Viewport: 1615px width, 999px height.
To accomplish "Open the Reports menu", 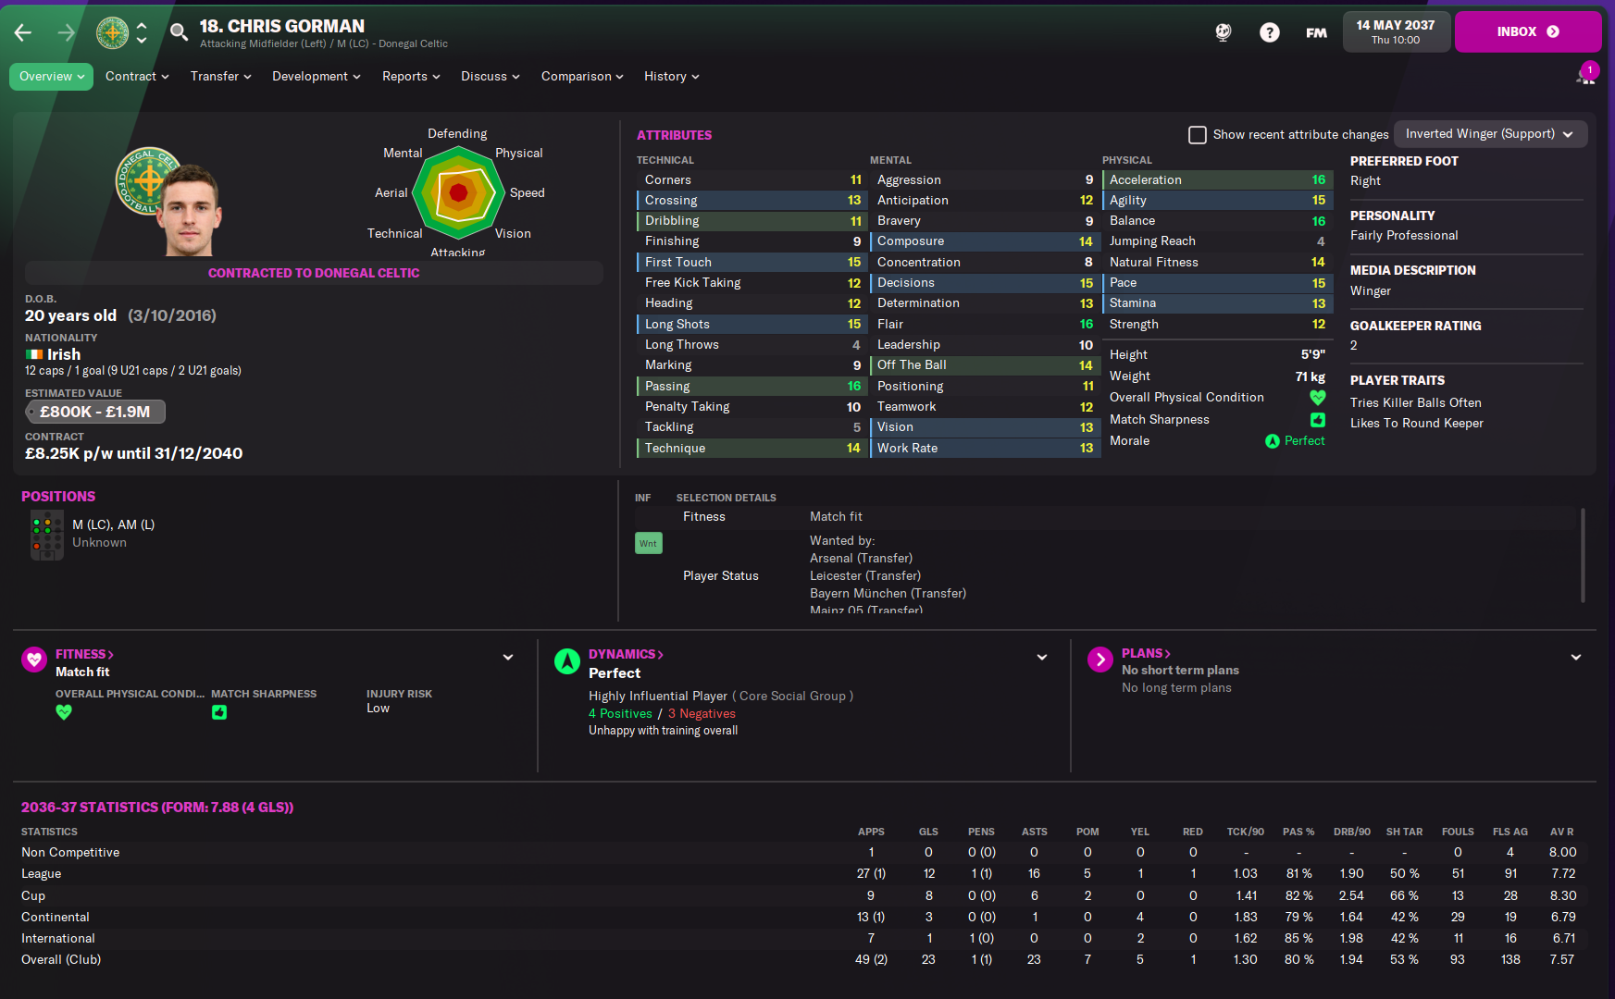I will point(411,77).
